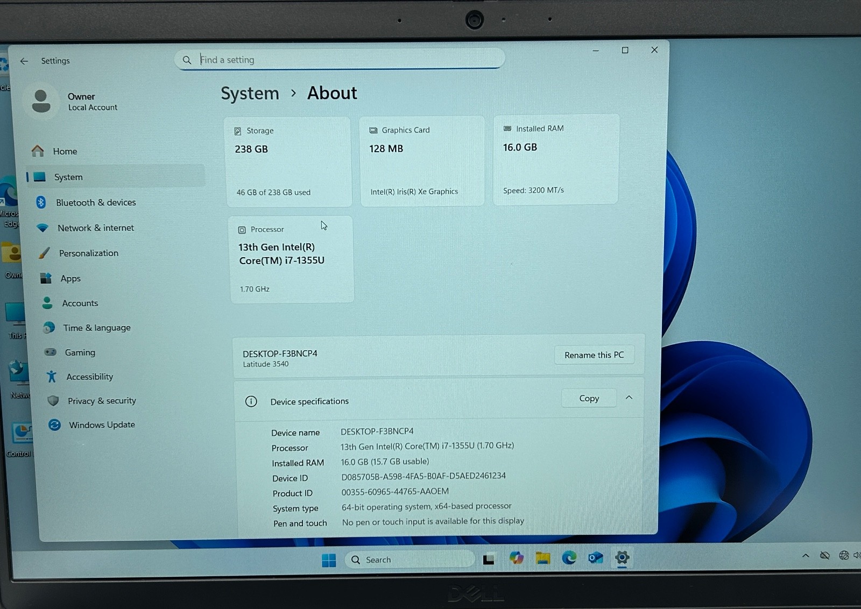Click the Processor card icon
The image size is (861, 609).
tap(242, 230)
